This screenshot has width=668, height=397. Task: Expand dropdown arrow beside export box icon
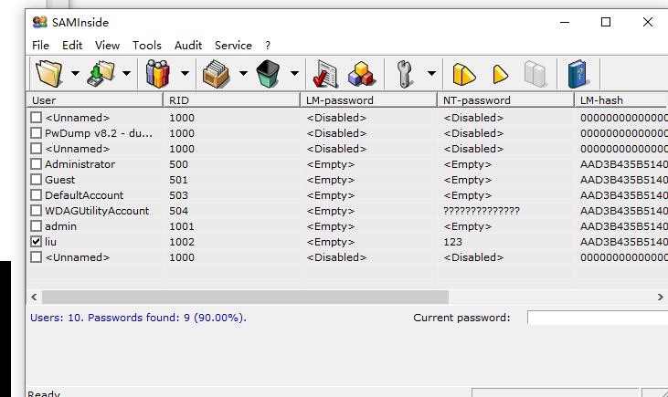tap(243, 73)
